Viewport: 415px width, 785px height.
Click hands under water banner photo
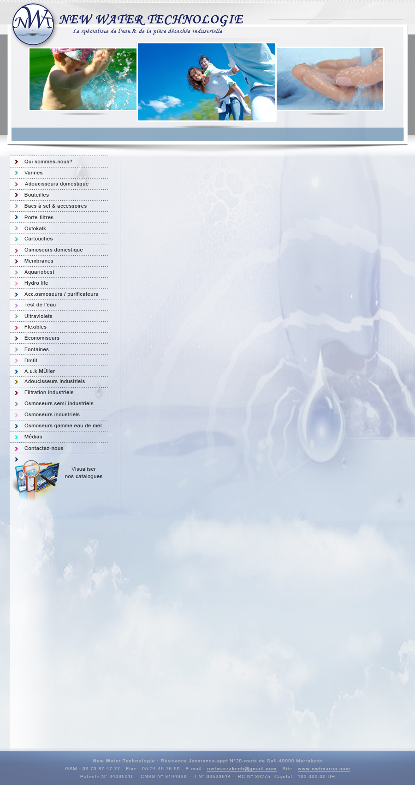pos(330,79)
